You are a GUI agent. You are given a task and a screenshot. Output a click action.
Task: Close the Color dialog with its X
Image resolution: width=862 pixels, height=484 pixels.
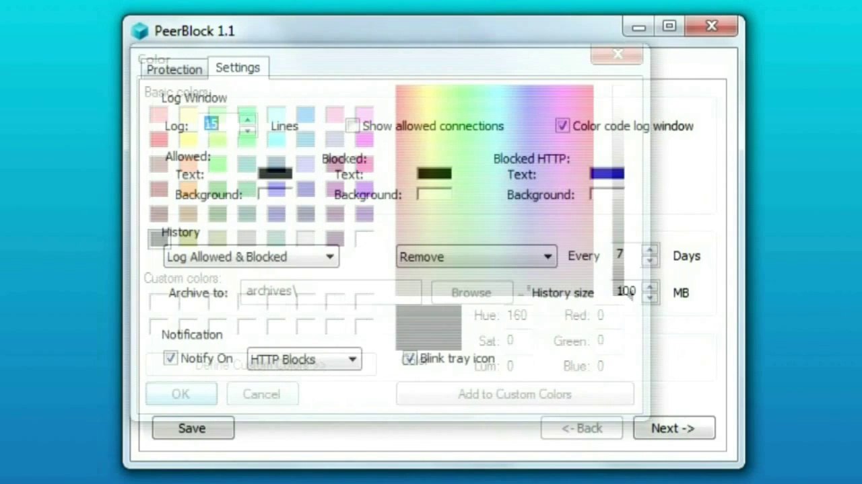[x=617, y=54]
